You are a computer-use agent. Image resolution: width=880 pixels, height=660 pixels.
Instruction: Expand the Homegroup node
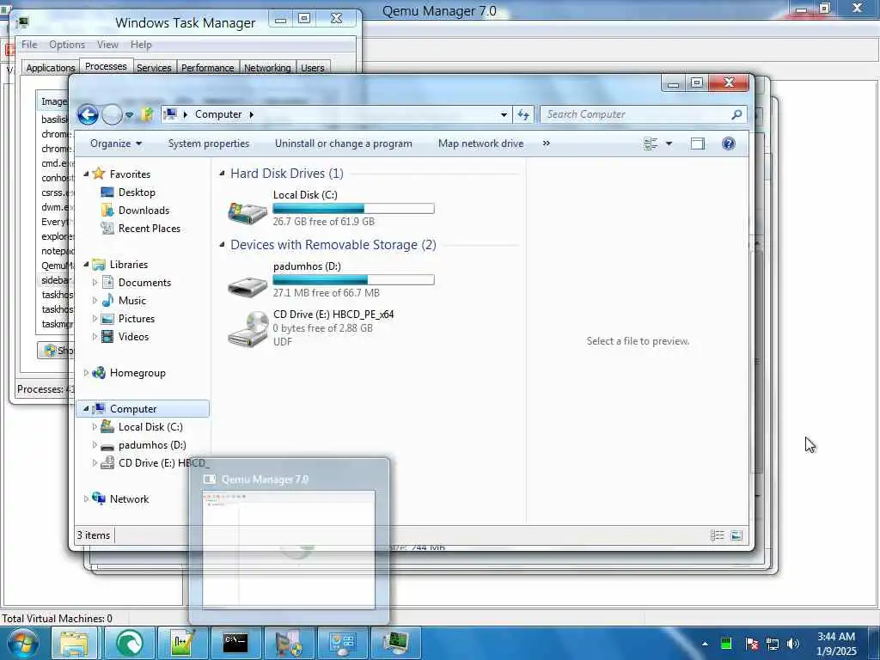pyautogui.click(x=86, y=373)
